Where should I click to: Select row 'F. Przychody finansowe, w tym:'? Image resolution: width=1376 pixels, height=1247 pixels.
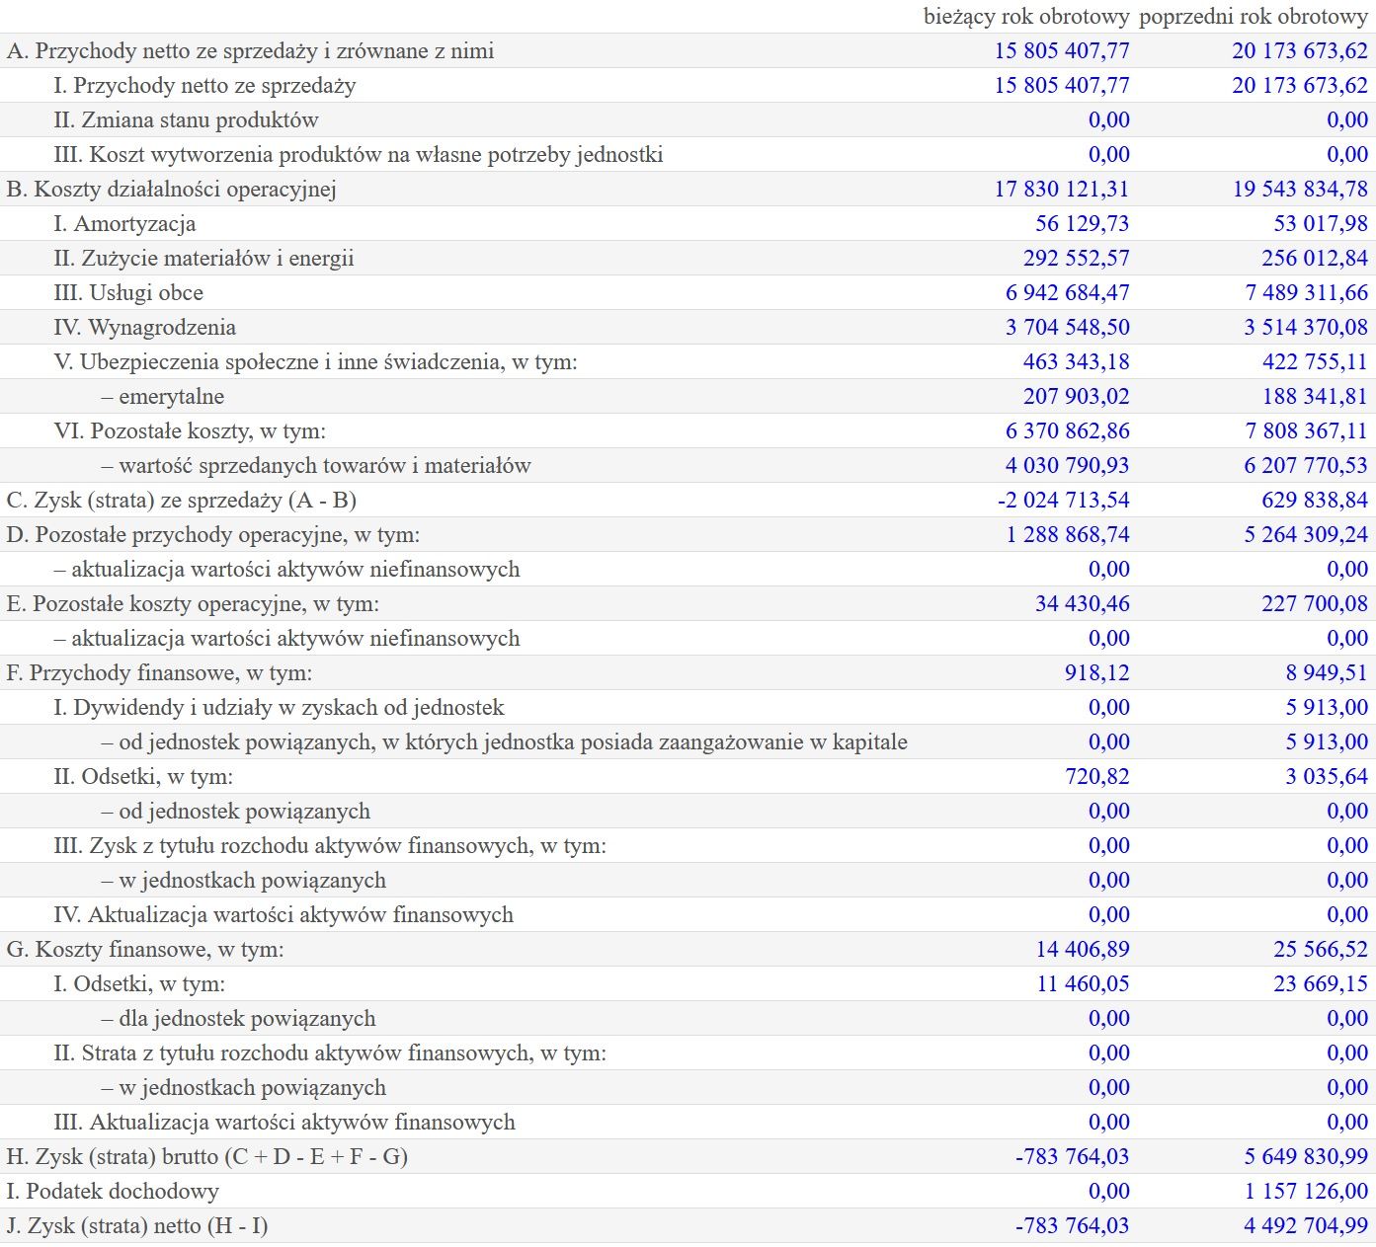click(x=688, y=672)
